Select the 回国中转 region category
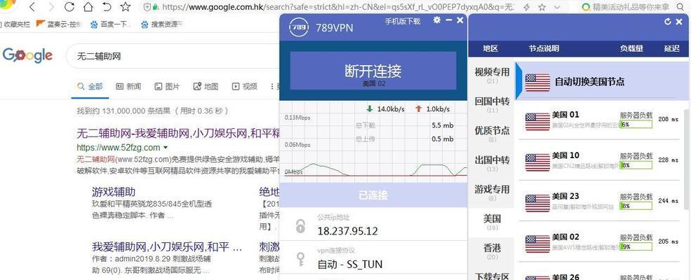The width and height of the screenshot is (691, 280). (492, 104)
